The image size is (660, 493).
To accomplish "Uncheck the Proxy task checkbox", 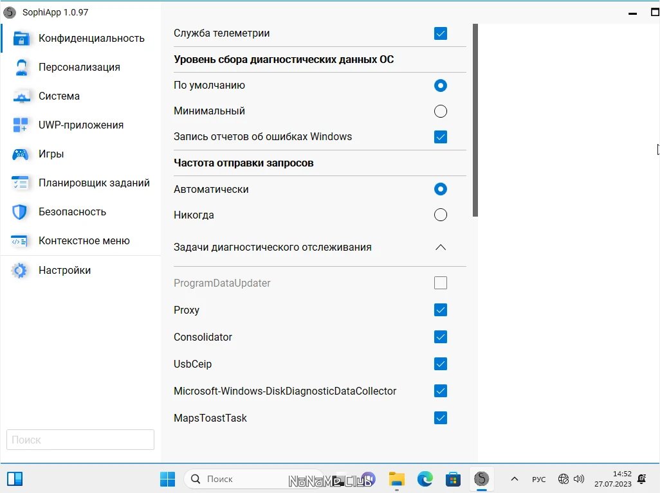I will coord(441,310).
